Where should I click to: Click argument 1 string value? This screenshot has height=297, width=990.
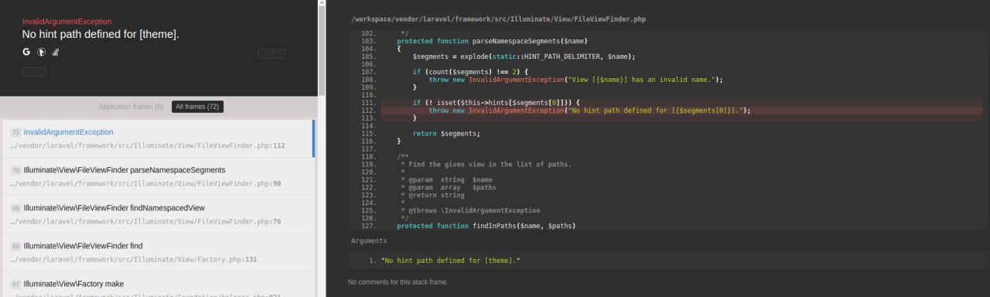click(451, 261)
